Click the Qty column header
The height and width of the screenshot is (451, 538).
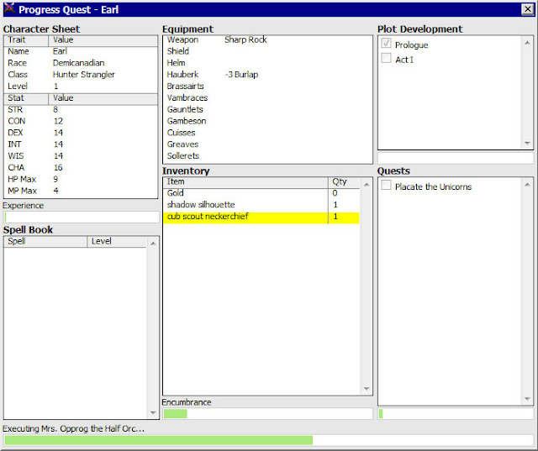pyautogui.click(x=344, y=182)
